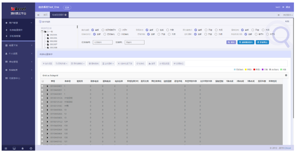This screenshot has height=151, width=296.
Task: Close the active tab with its x icon
Action: [65, 15]
